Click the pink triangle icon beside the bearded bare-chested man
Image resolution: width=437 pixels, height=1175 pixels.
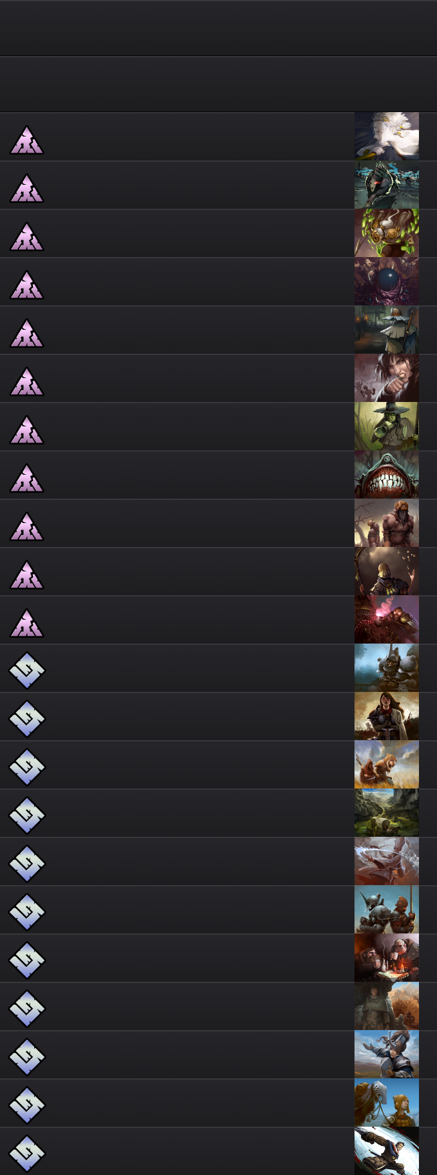click(26, 527)
